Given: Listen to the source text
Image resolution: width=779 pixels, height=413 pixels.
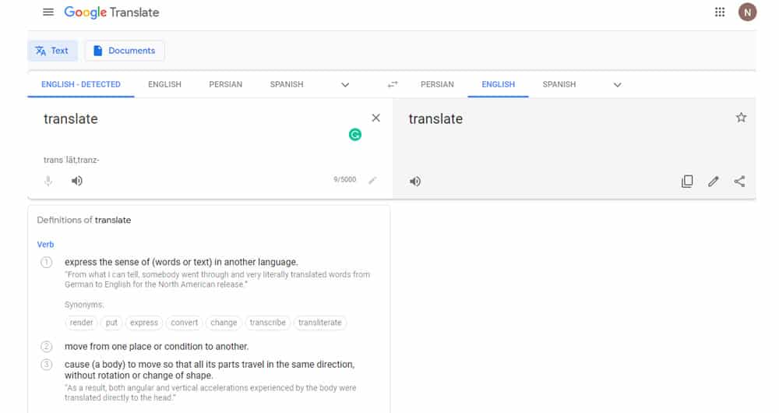Looking at the screenshot, I should pyautogui.click(x=76, y=181).
